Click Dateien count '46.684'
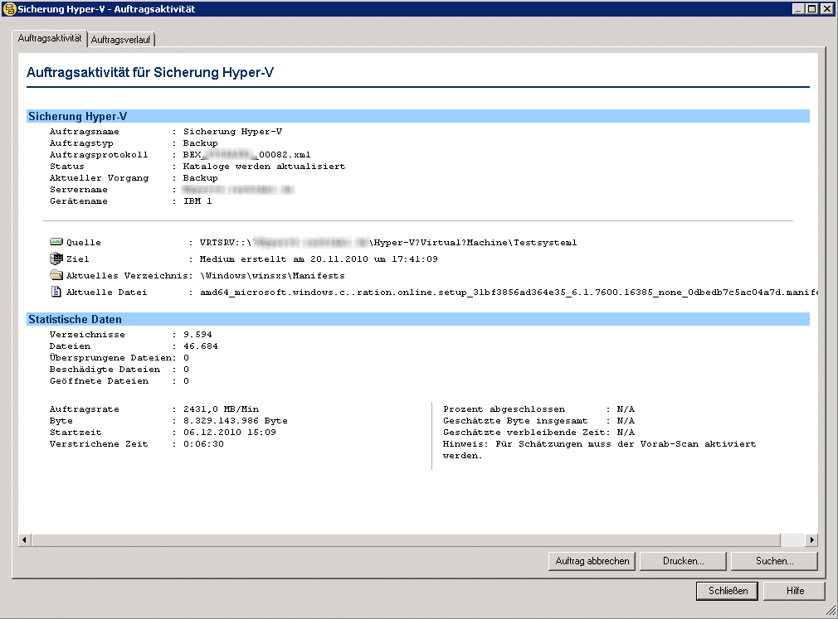This screenshot has width=838, height=619. (201, 346)
